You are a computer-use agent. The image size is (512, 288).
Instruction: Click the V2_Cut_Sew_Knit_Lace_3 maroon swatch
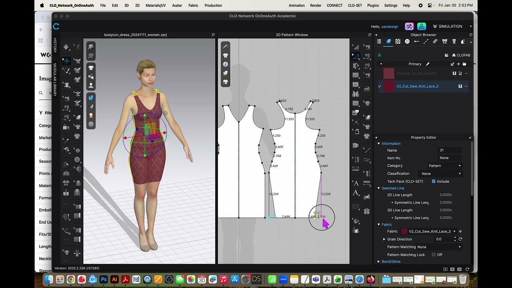coord(389,86)
